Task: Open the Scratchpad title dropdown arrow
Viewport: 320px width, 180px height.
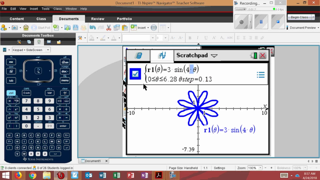Action: pyautogui.click(x=214, y=56)
